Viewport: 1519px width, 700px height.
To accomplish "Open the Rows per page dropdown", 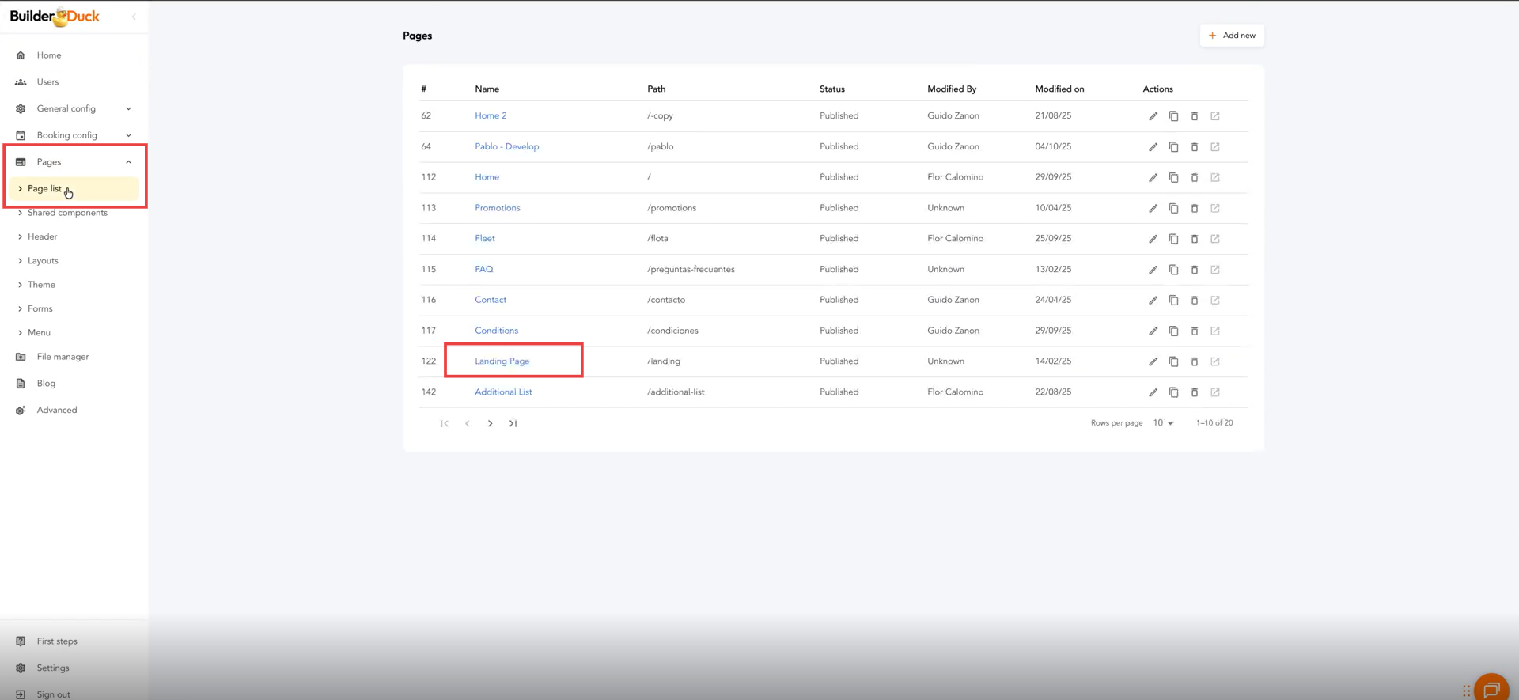I will 1163,423.
